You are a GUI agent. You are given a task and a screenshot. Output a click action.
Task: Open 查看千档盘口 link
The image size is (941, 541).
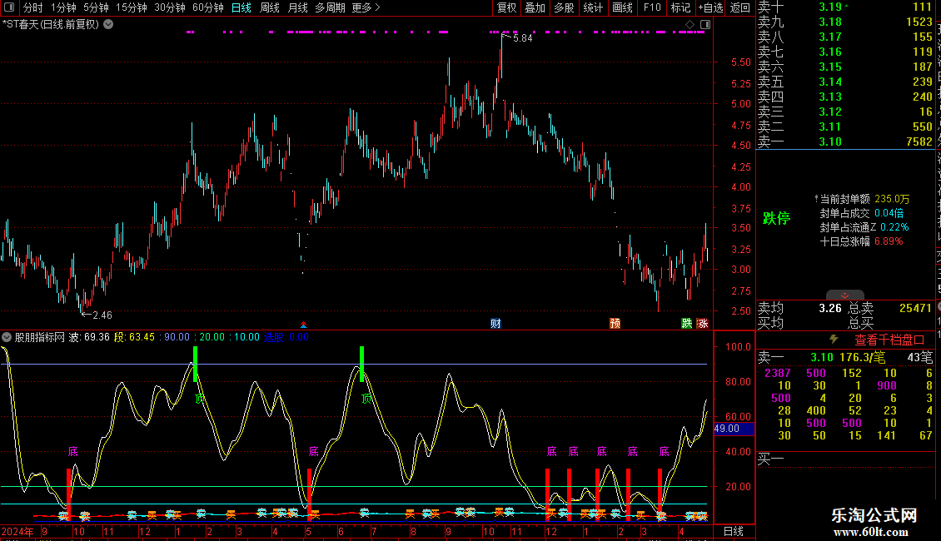[x=889, y=340]
